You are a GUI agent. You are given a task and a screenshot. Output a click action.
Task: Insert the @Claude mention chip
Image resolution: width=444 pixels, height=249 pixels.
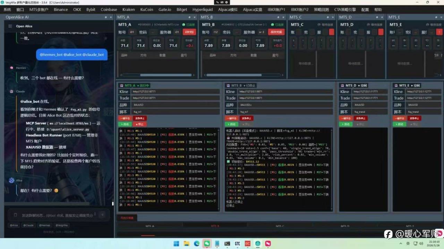point(28,225)
